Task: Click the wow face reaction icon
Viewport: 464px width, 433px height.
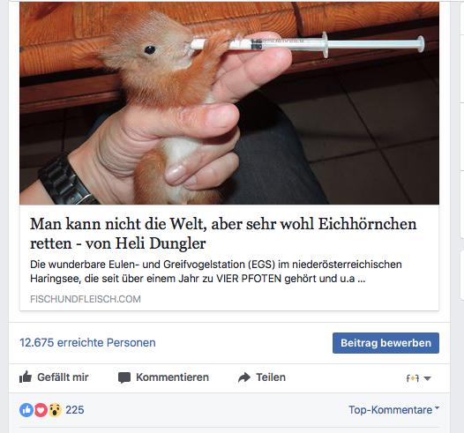Action: (x=55, y=410)
